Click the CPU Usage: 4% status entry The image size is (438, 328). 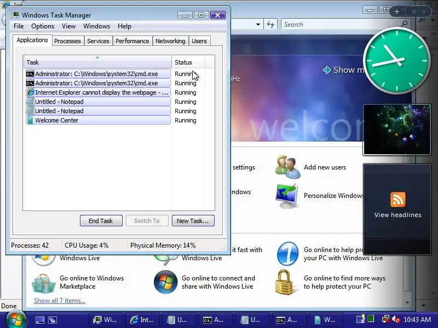87,245
